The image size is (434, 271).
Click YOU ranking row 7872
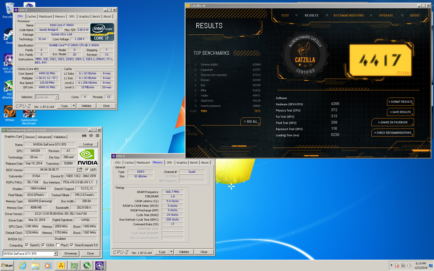pos(225,111)
